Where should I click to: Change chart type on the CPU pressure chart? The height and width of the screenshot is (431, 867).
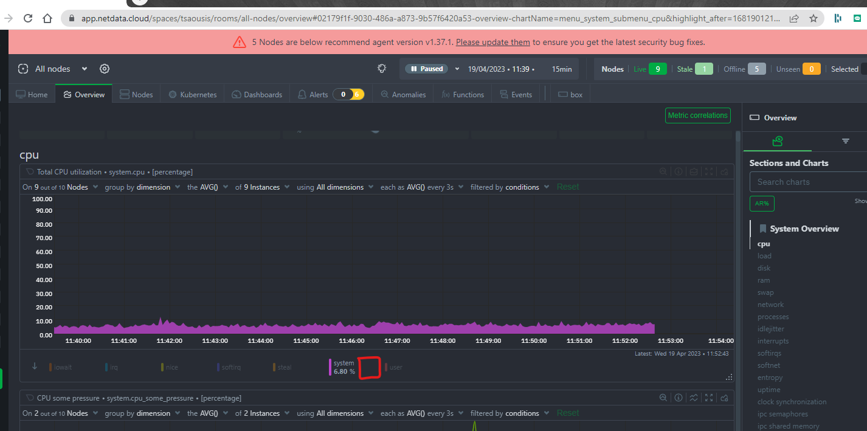pyautogui.click(x=694, y=398)
